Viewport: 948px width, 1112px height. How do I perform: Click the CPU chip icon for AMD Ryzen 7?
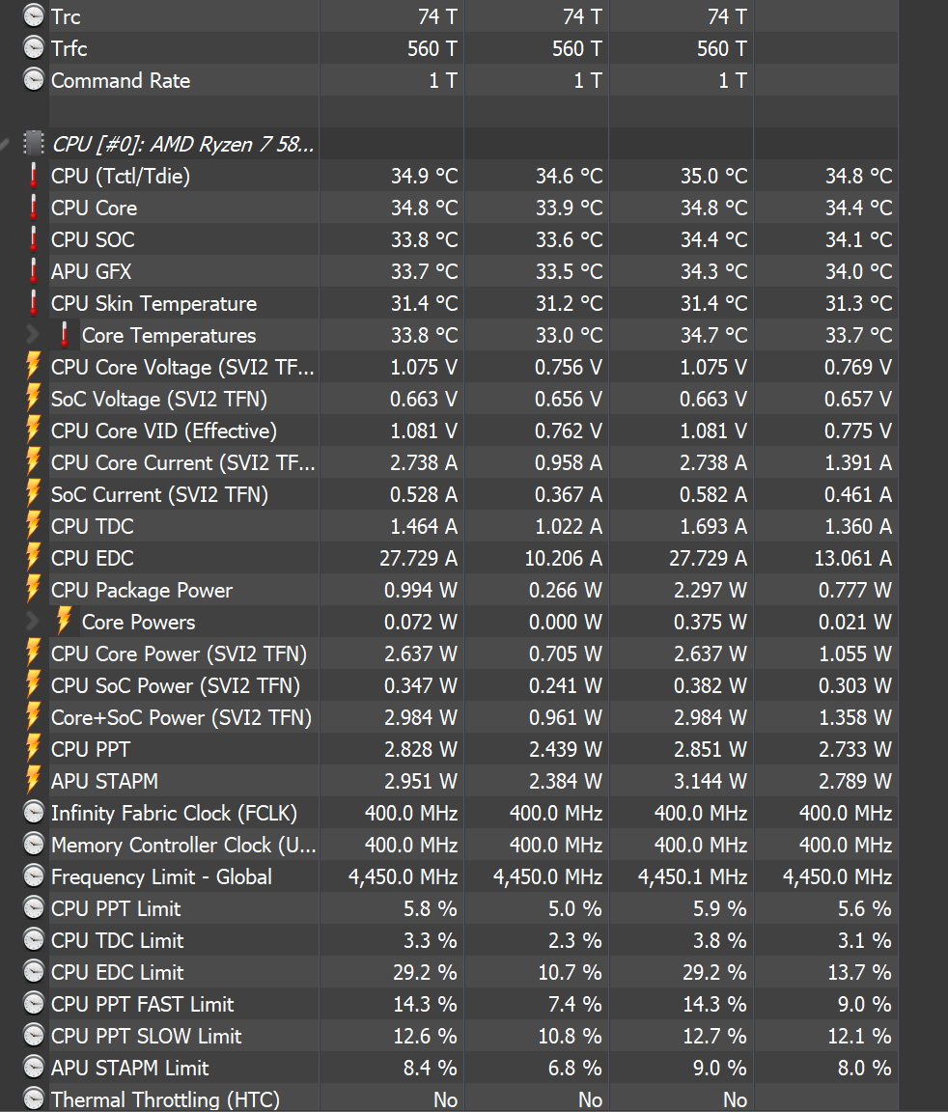(34, 143)
